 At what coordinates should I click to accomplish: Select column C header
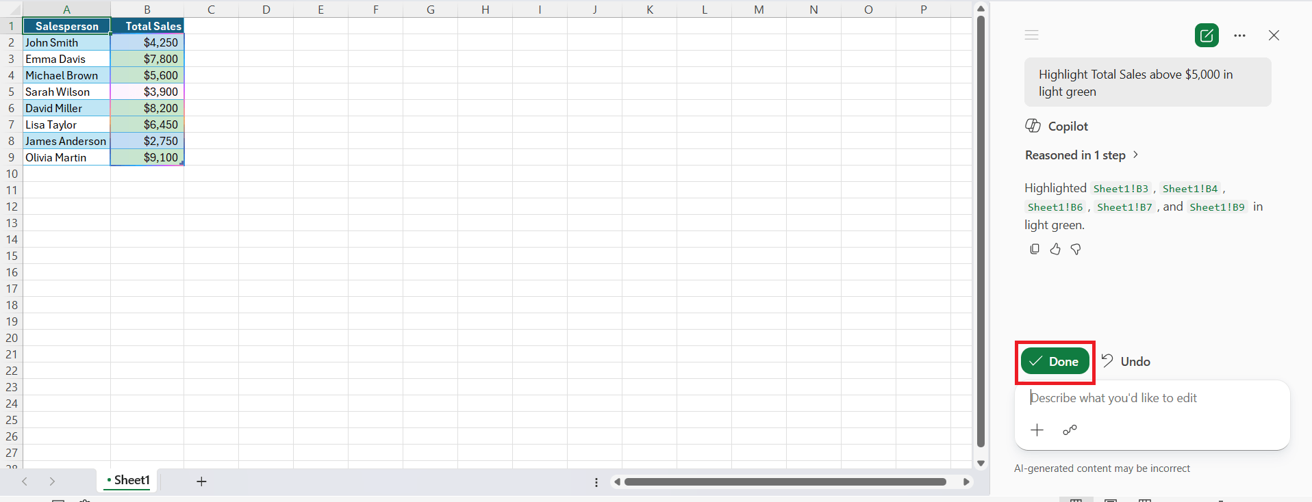coord(211,9)
